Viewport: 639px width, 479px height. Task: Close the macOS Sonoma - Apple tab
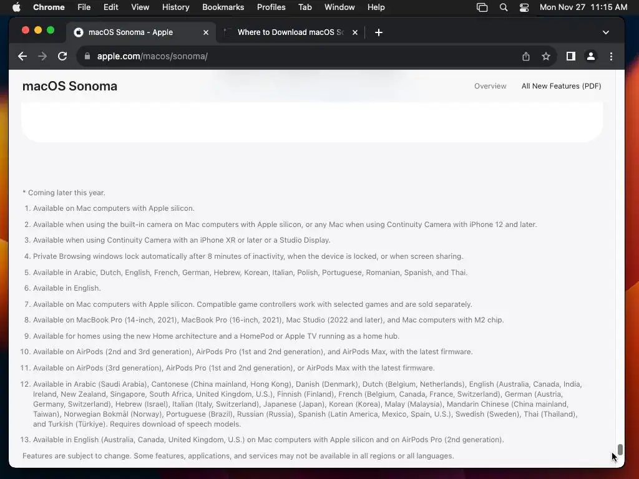[206, 32]
